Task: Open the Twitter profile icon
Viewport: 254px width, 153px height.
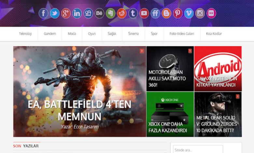Action: point(55,13)
